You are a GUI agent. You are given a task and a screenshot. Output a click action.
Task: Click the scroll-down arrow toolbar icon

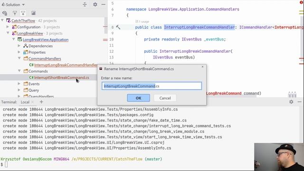pyautogui.click(x=23, y=13)
